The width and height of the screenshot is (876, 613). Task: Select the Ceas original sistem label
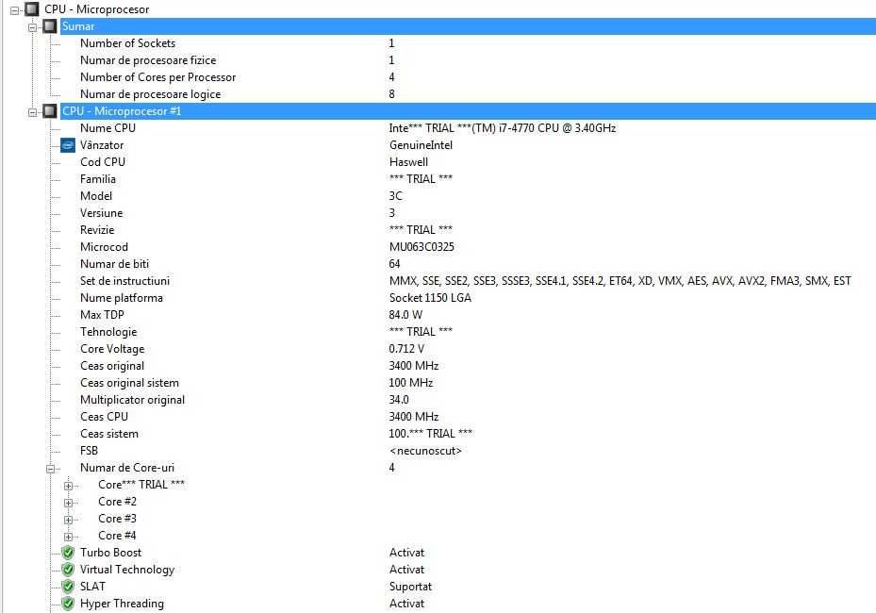pyautogui.click(x=129, y=383)
